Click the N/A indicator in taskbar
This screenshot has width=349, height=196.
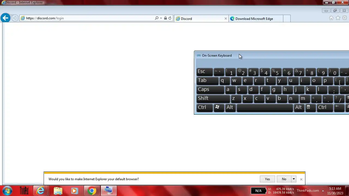click(258, 191)
